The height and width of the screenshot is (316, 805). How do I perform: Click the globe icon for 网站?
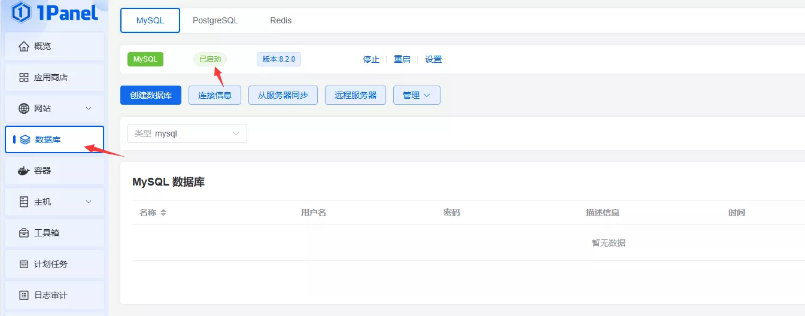tap(24, 108)
